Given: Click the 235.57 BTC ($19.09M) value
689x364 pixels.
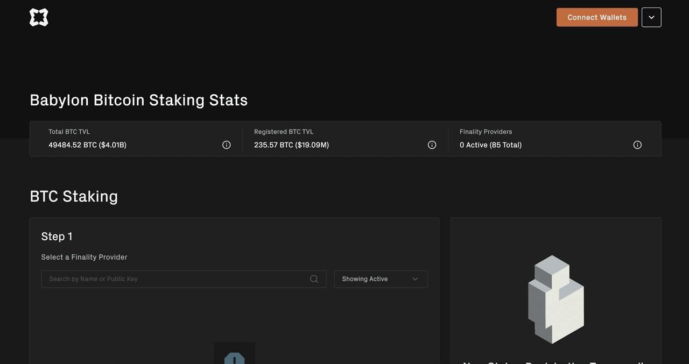Looking at the screenshot, I should pos(292,145).
